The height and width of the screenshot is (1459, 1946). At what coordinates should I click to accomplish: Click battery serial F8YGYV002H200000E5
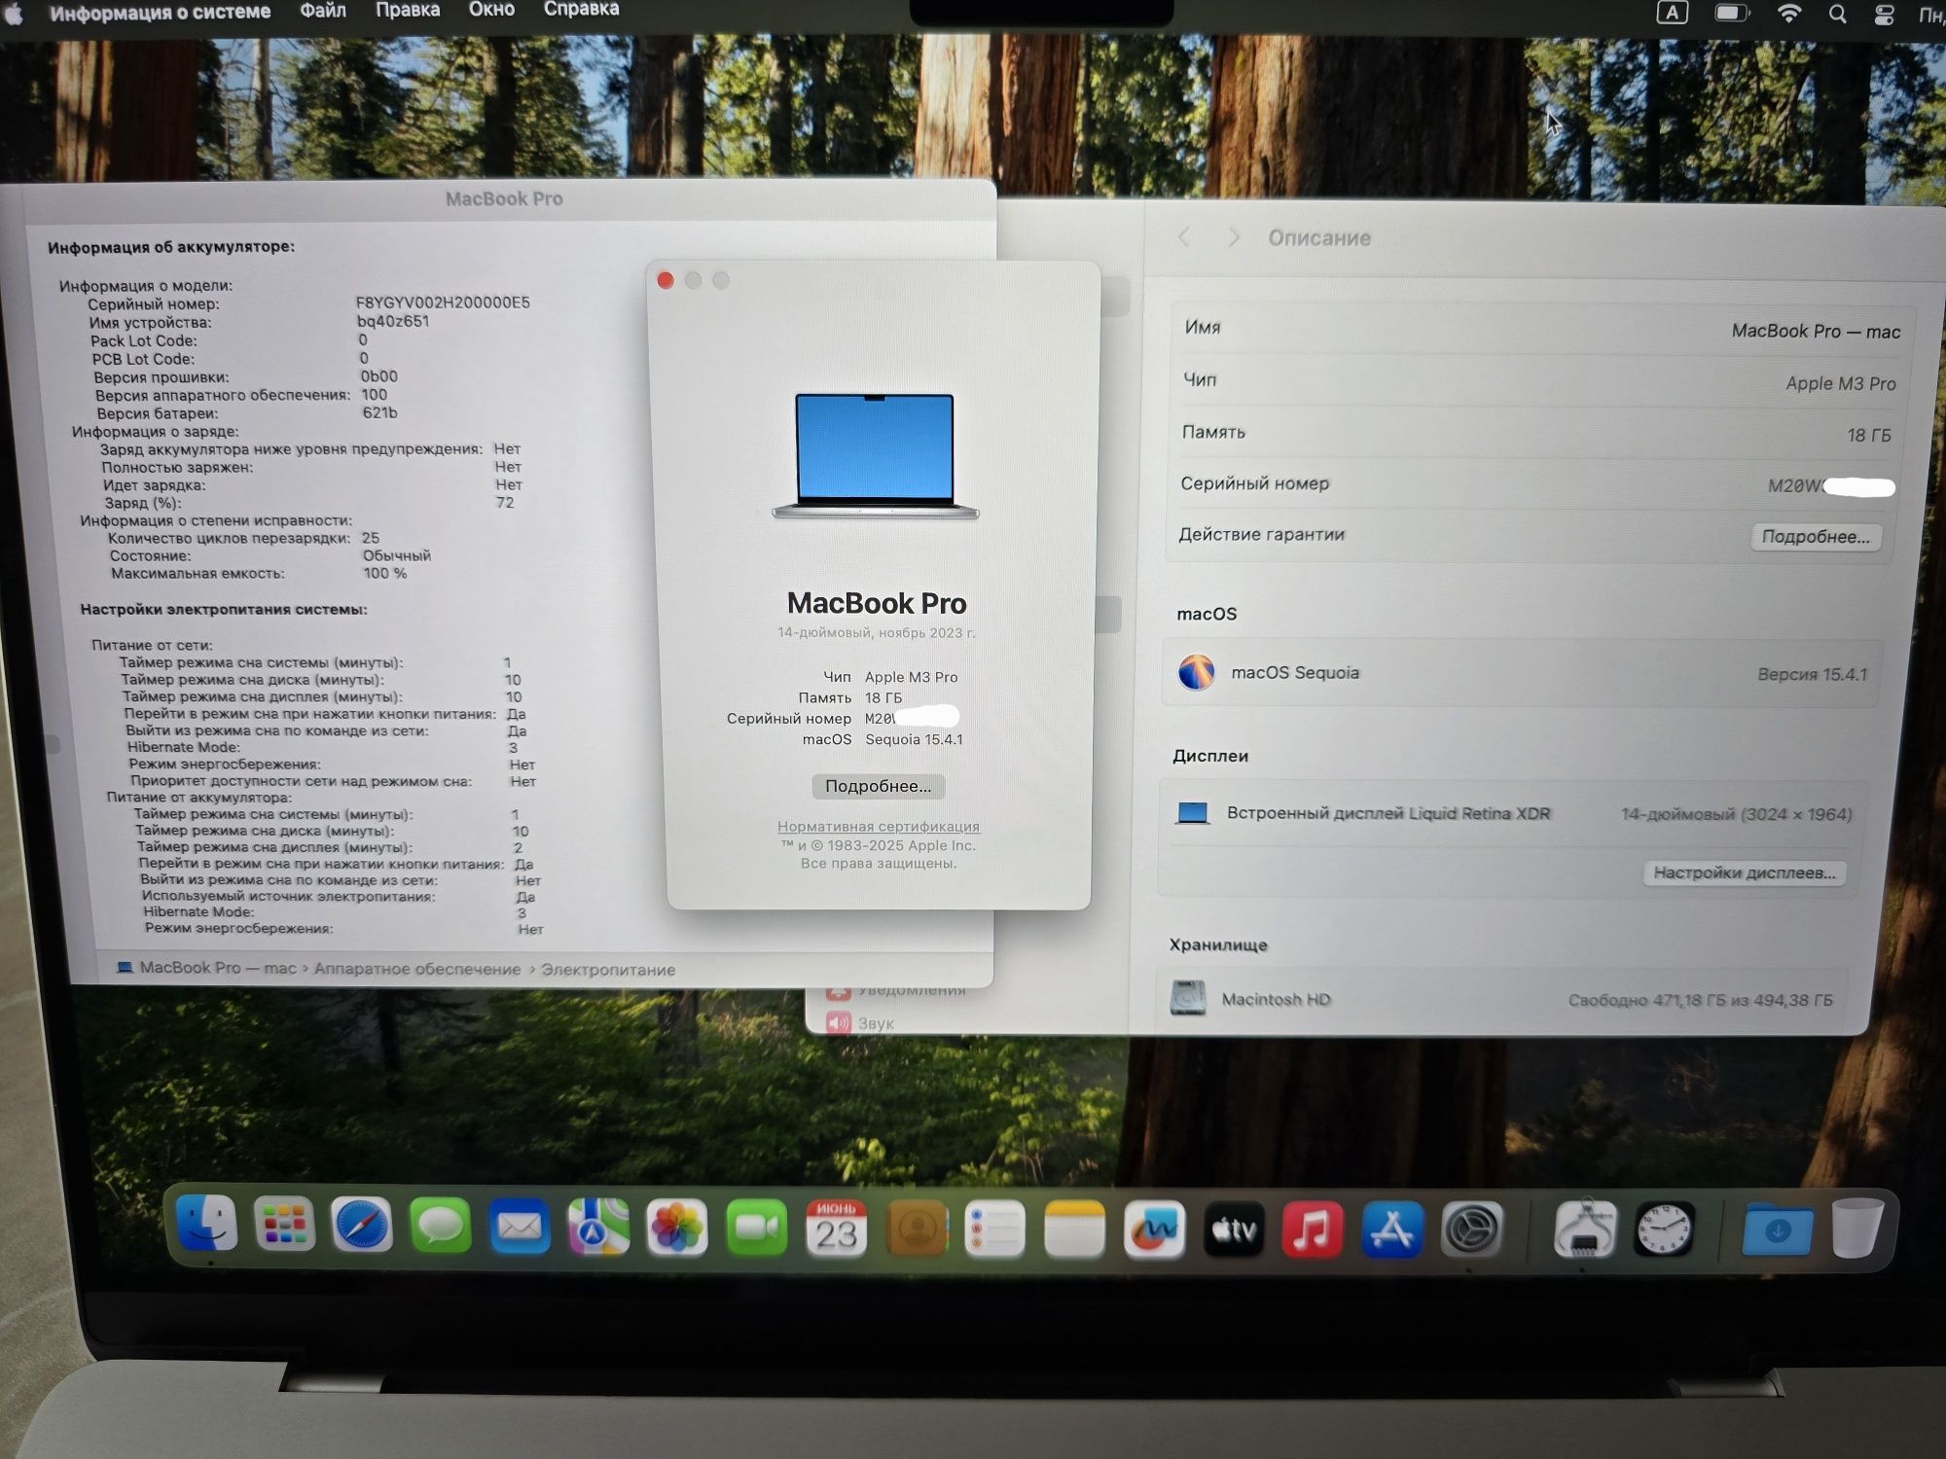point(443,302)
